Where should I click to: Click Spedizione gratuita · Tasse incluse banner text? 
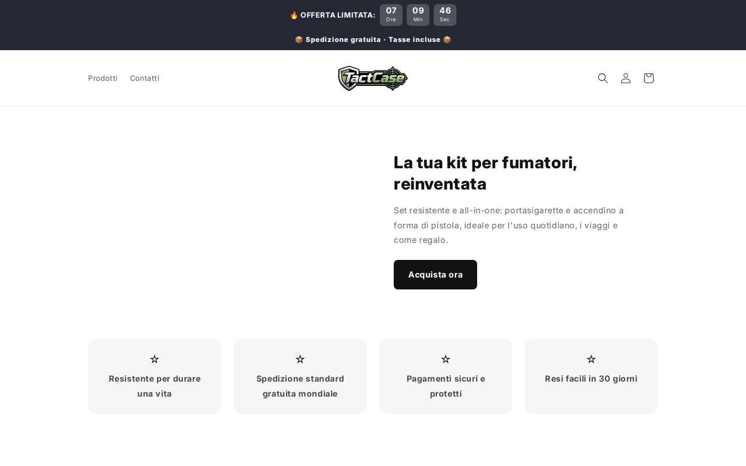[373, 39]
